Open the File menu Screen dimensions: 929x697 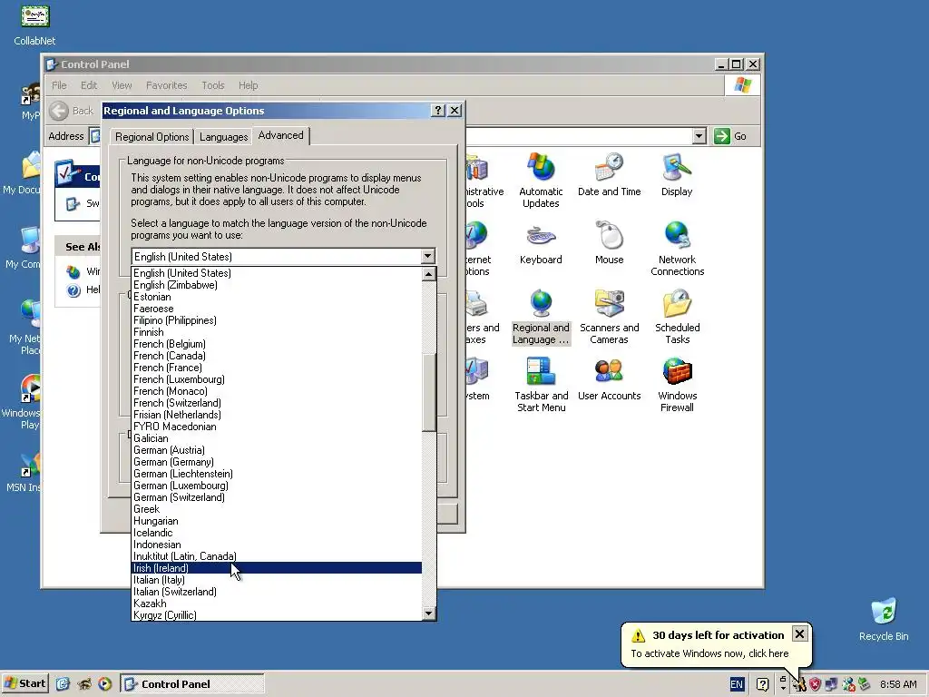click(59, 85)
